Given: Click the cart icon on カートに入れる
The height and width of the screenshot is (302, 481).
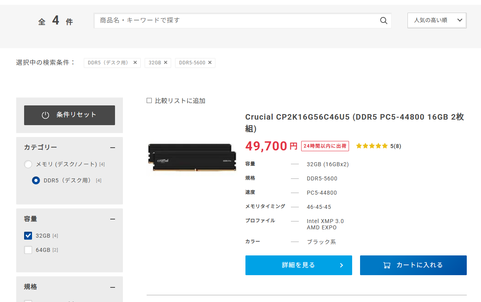Looking at the screenshot, I should click(x=387, y=265).
